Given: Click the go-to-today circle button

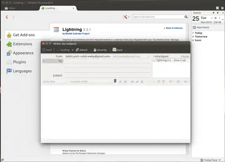Looking at the screenshot, I should 215,18.
